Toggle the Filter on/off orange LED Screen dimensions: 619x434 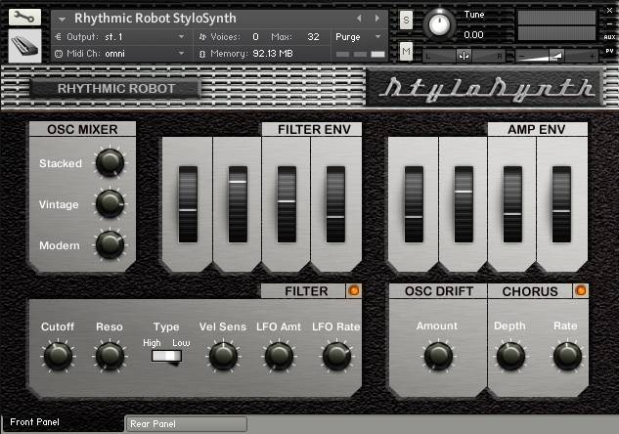[x=352, y=290]
